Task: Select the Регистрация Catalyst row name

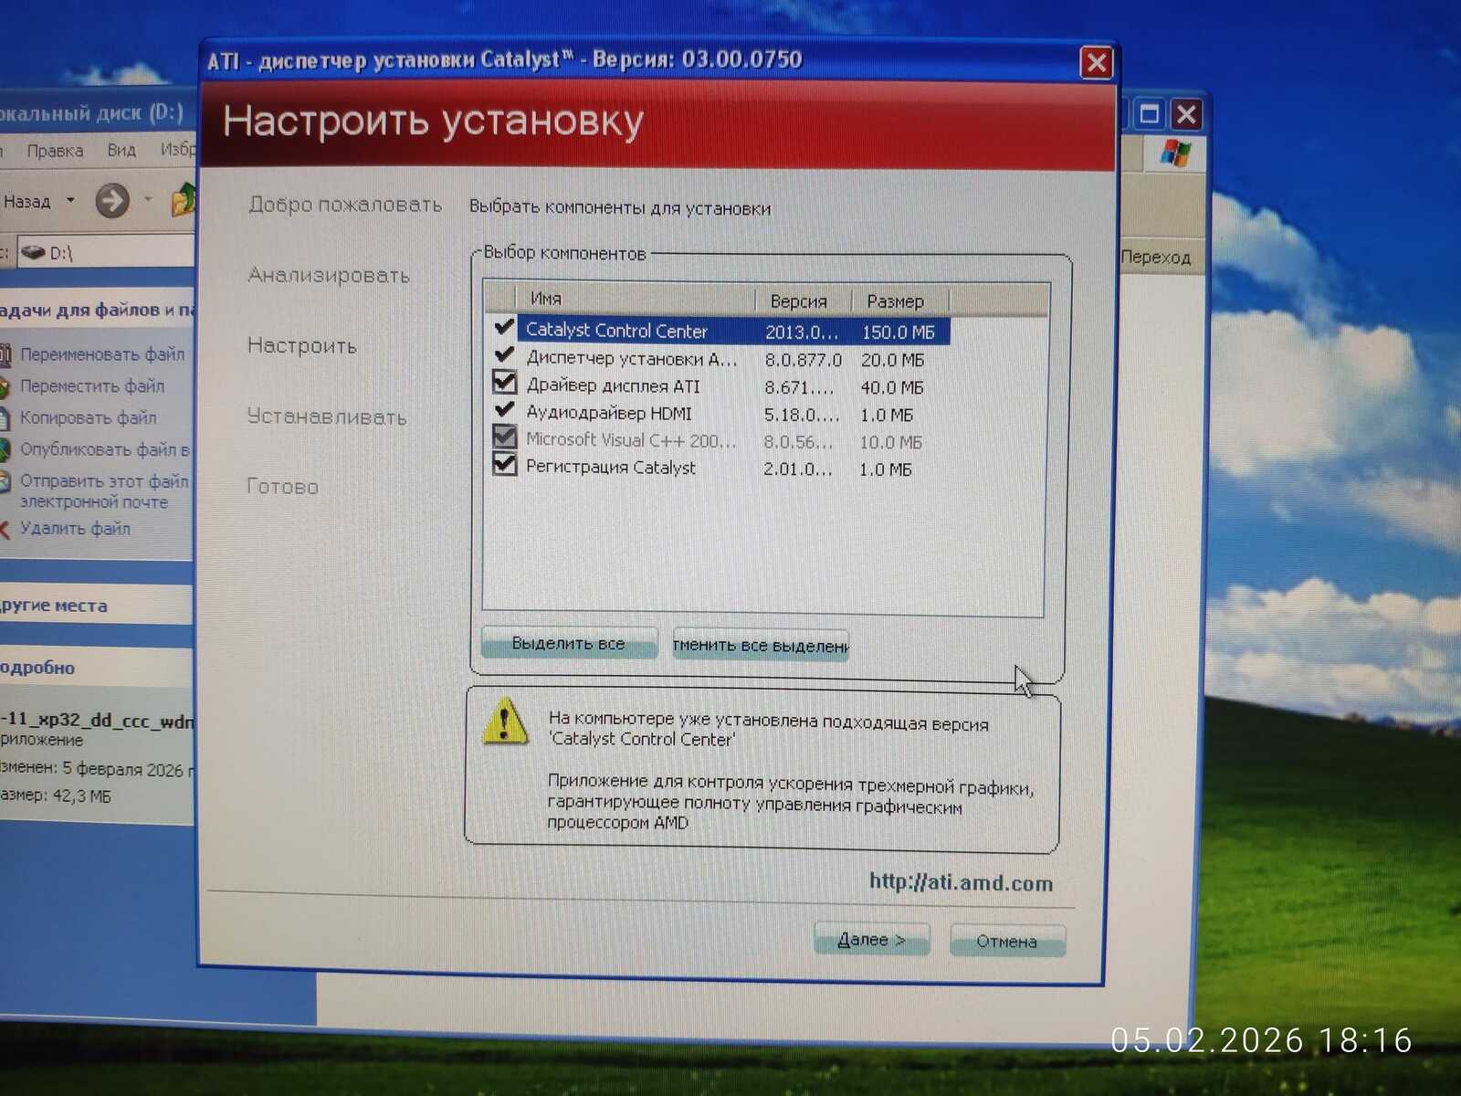Action: point(611,467)
